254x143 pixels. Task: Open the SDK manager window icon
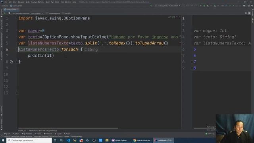click(249, 6)
